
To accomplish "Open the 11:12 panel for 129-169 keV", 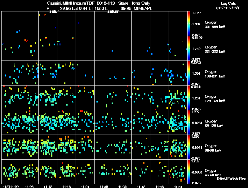I will tap(48, 98).
